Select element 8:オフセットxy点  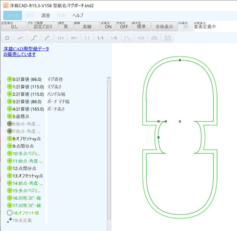coord(26,139)
